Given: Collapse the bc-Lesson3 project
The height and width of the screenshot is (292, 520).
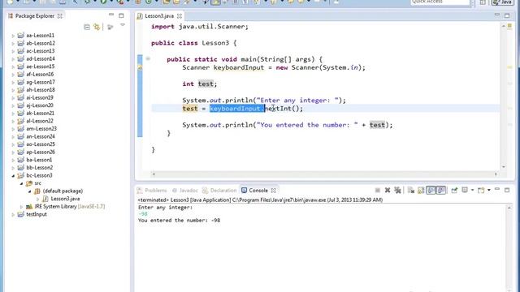Looking at the screenshot, I should coord(13,175).
